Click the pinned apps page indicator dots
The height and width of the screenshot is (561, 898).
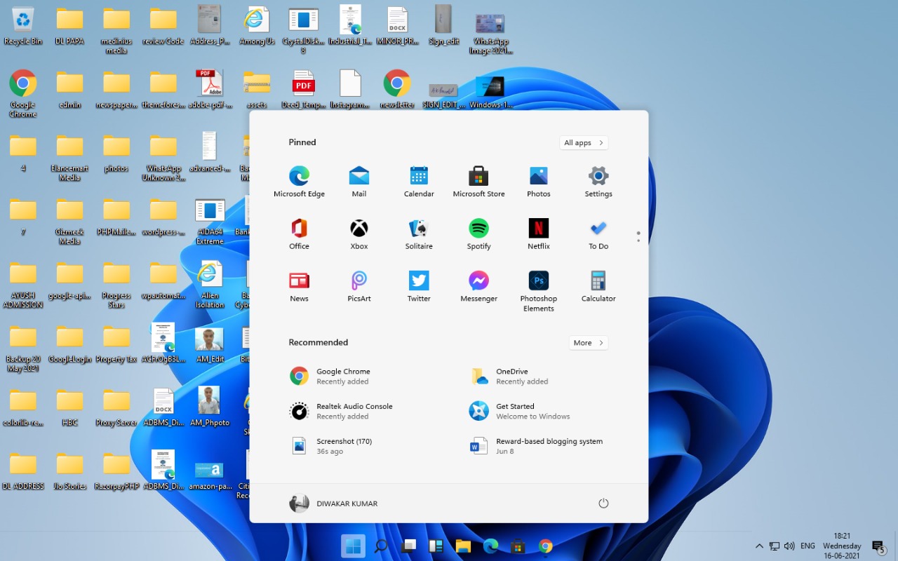(638, 237)
